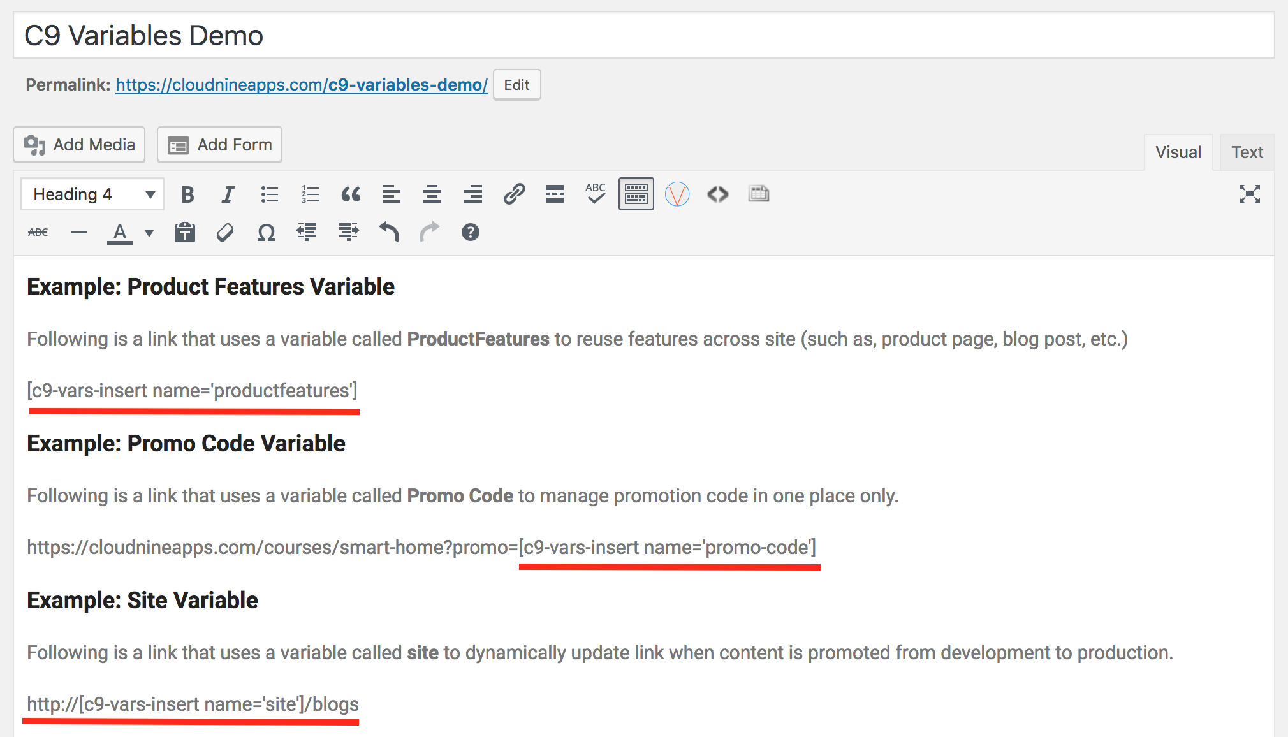Click the undo arrow icon

coord(389,232)
